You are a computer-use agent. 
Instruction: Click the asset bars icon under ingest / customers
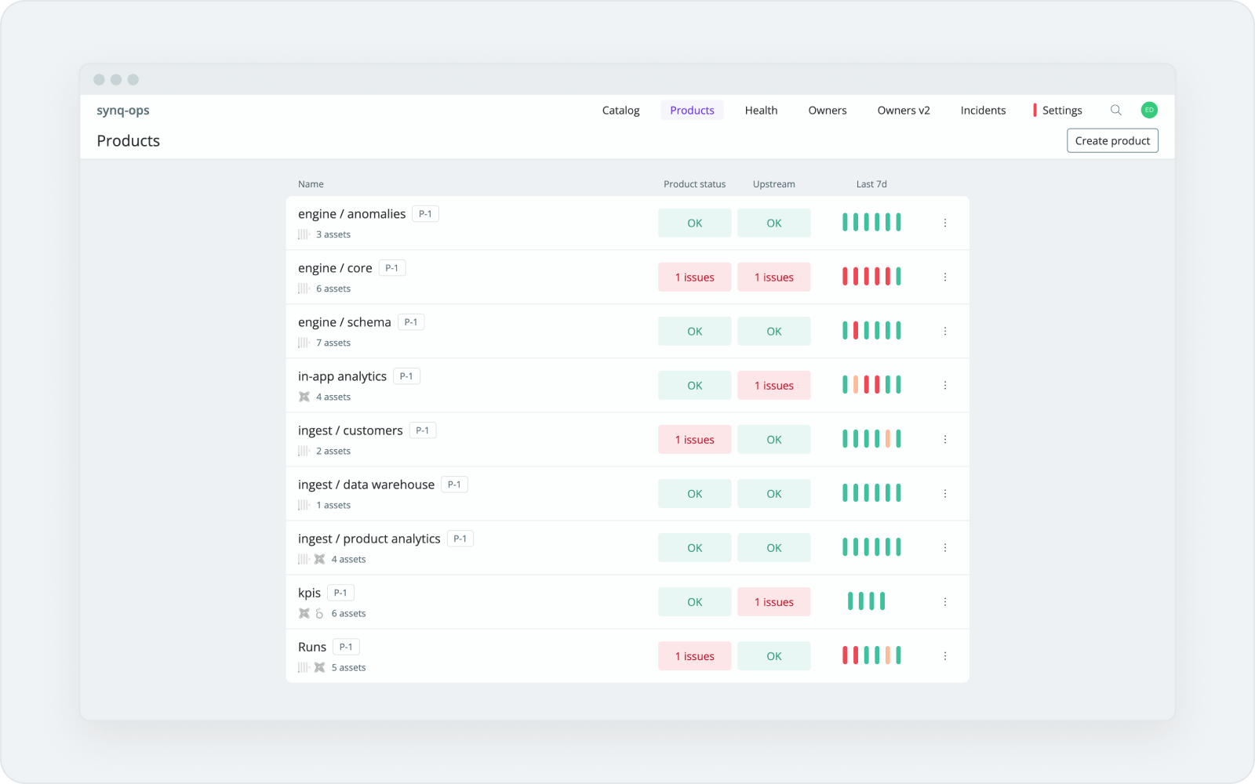point(303,451)
